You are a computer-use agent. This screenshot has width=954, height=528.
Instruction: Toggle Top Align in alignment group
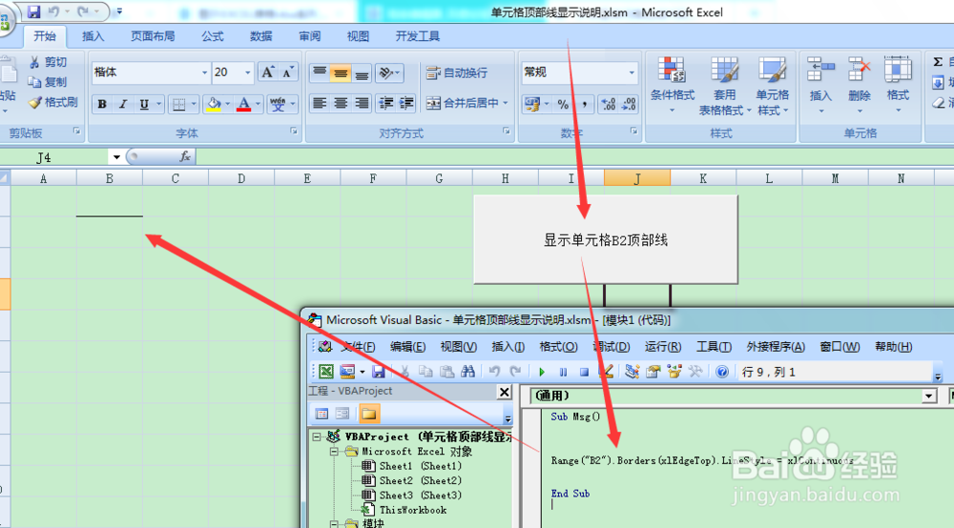pyautogui.click(x=320, y=73)
